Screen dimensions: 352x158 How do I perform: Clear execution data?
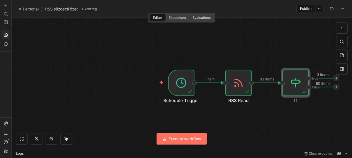[x=319, y=154]
